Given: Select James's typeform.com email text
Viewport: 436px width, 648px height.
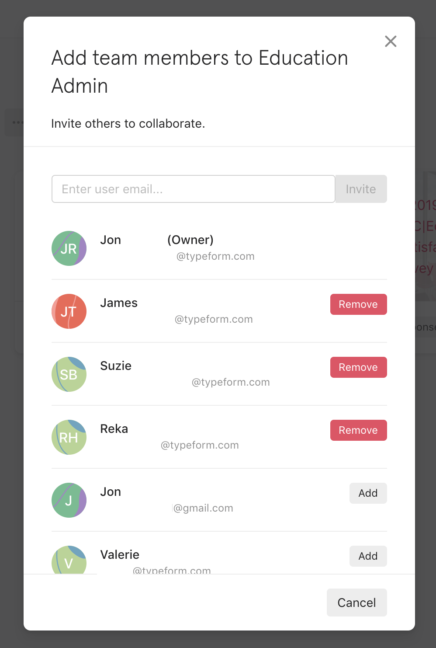Looking at the screenshot, I should pos(214,319).
